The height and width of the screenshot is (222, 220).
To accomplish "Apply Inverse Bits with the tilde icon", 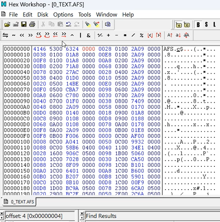I will pos(13,35).
